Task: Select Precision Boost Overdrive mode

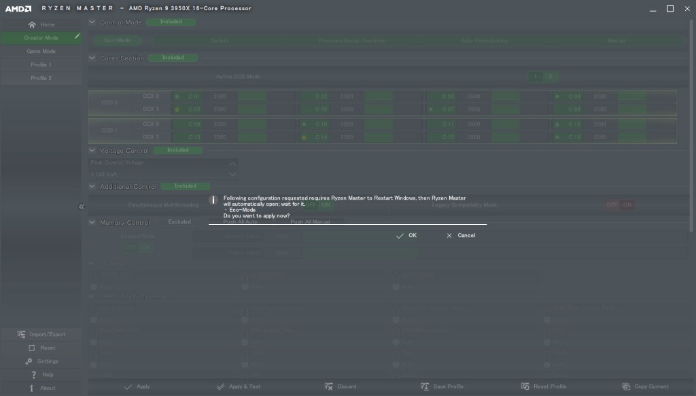Action: [x=352, y=40]
